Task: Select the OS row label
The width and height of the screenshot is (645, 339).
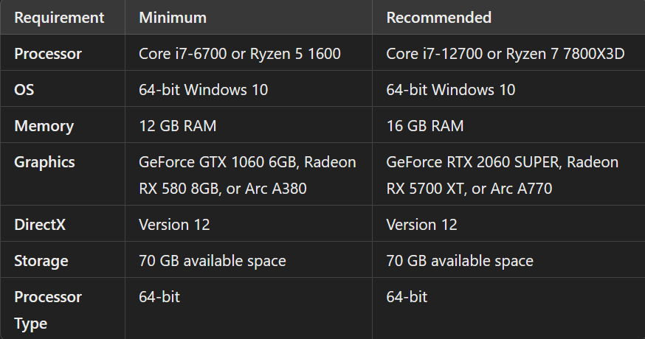Action: [x=24, y=90]
